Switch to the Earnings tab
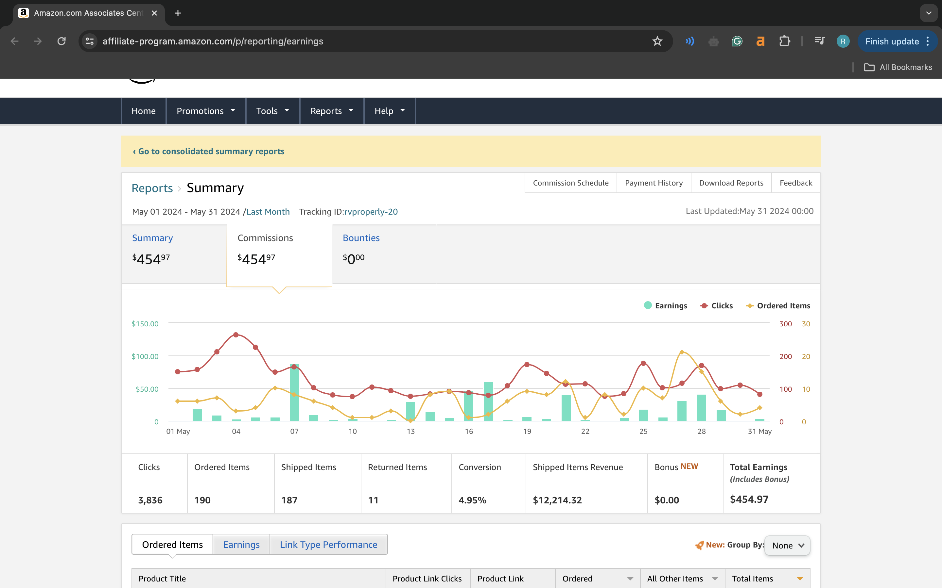The width and height of the screenshot is (942, 588). pyautogui.click(x=241, y=545)
